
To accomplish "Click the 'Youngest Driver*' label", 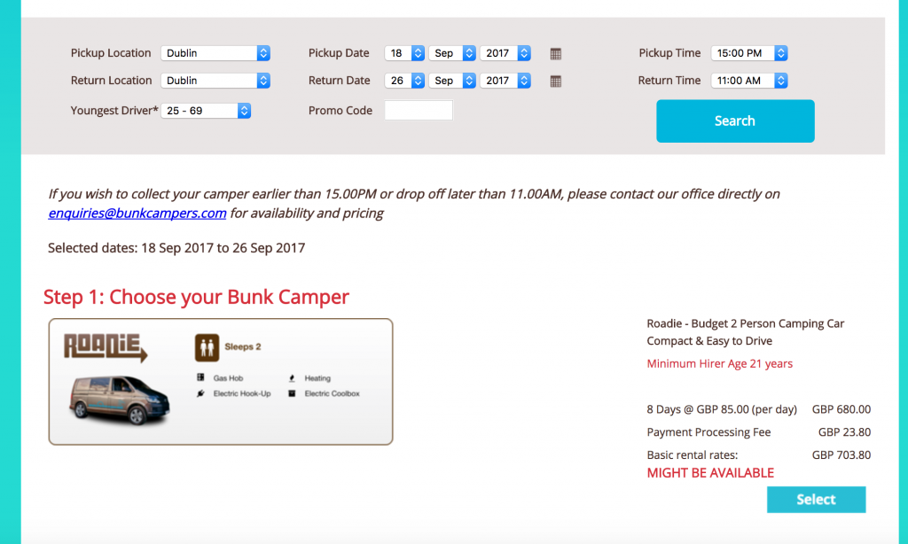I will (x=114, y=111).
